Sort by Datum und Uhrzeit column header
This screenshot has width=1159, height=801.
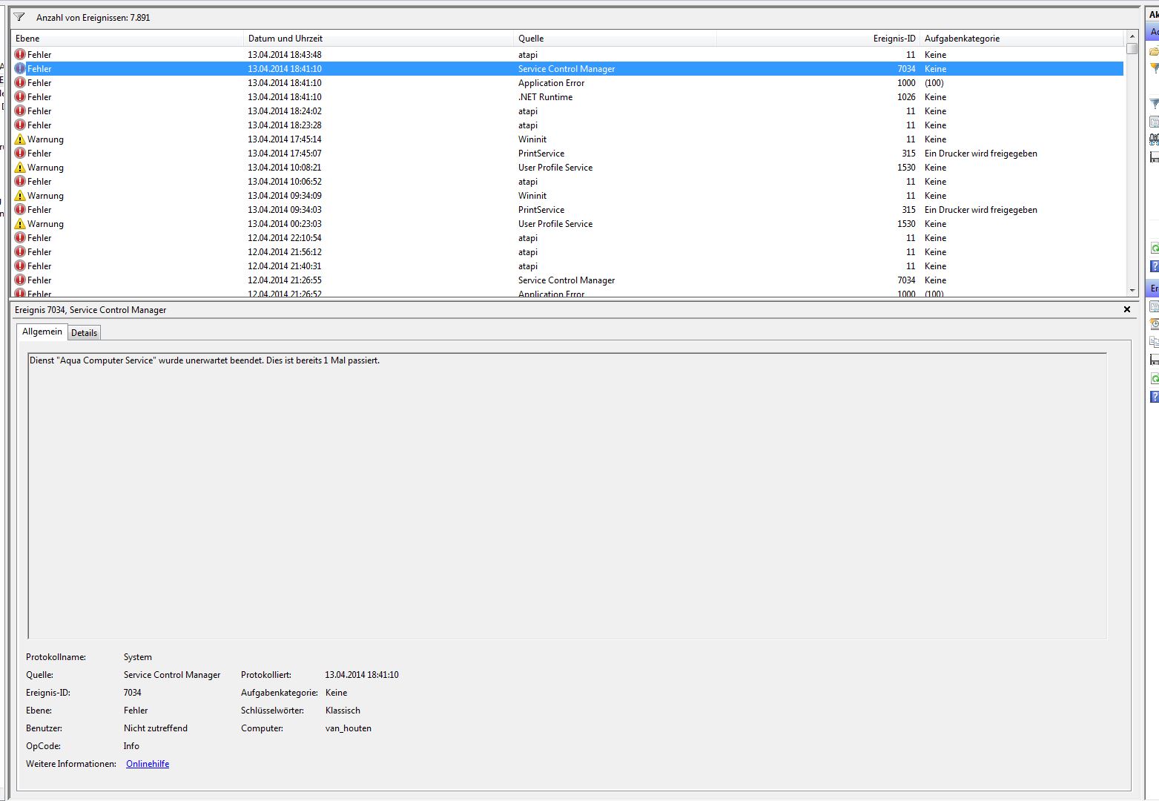(378, 39)
